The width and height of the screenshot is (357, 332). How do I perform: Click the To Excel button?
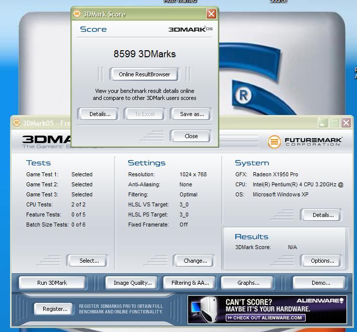[144, 114]
